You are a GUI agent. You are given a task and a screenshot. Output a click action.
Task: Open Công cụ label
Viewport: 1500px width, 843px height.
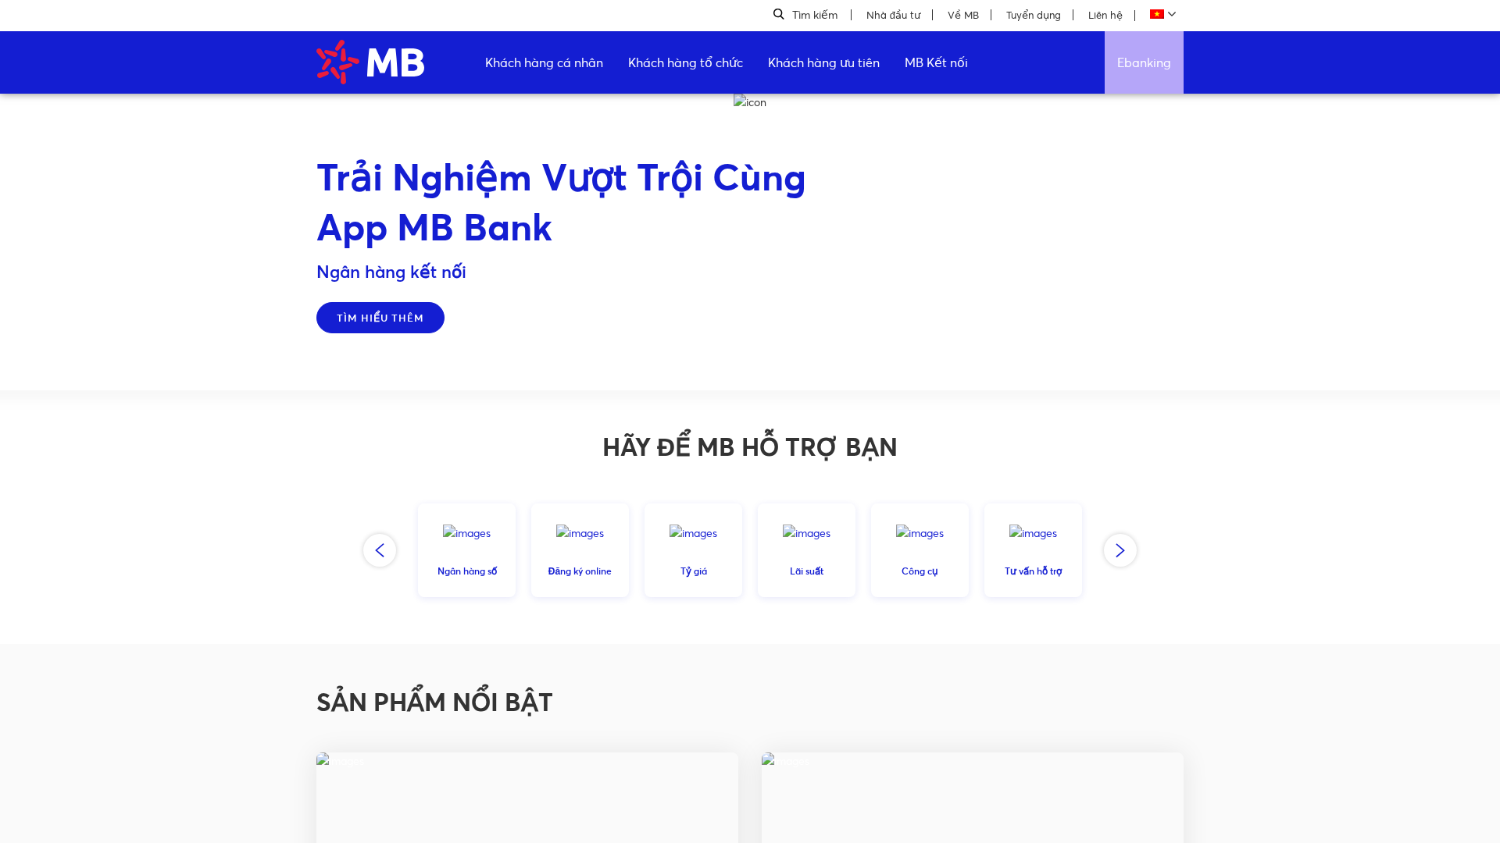(920, 571)
